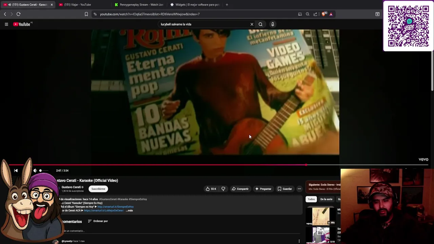Open a new browser tab with plus
This screenshot has width=434, height=244.
pos(227,5)
